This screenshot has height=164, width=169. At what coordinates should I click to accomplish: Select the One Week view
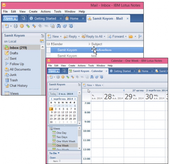point(62,145)
